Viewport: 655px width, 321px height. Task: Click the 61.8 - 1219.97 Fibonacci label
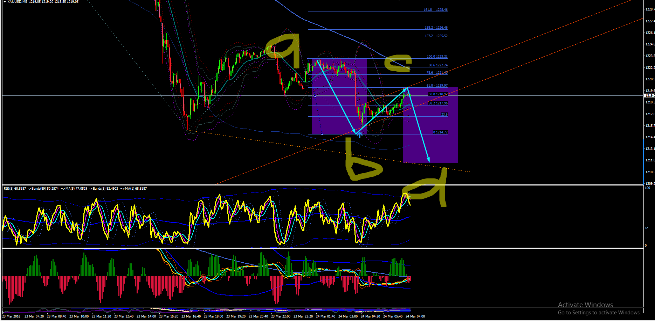(437, 86)
